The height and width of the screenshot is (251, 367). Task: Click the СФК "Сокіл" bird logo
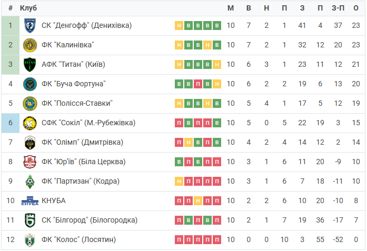coord(29,123)
